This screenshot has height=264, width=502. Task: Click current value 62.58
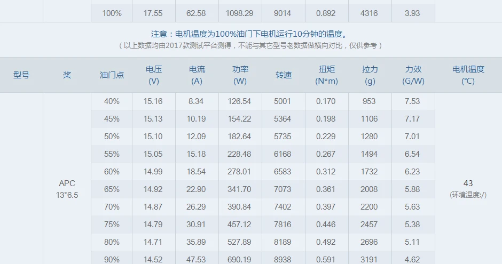pos(196,13)
